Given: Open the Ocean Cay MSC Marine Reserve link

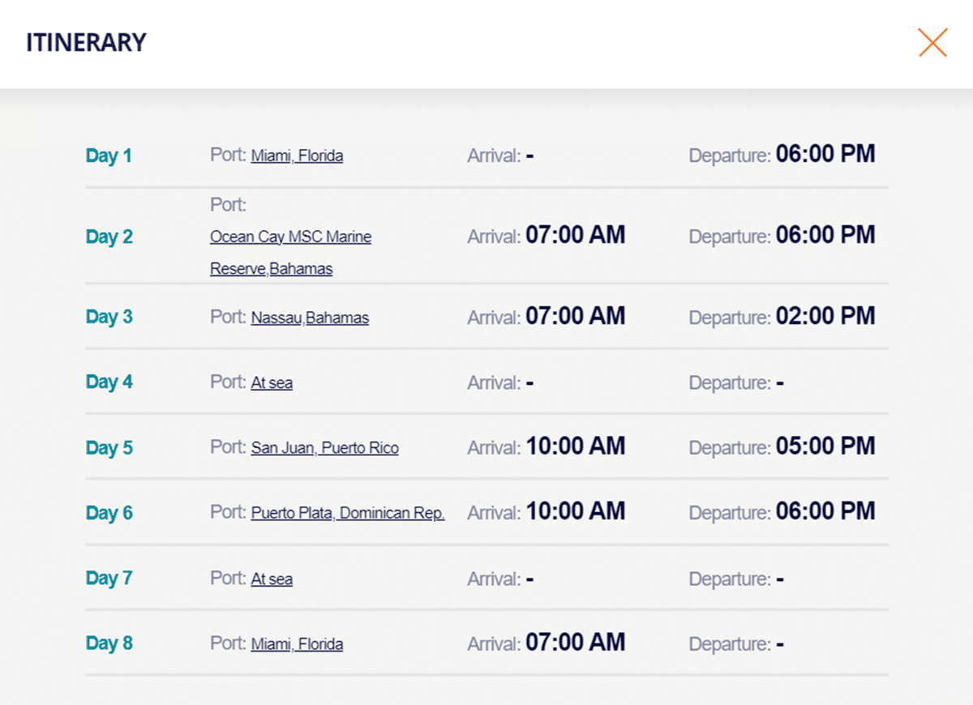Looking at the screenshot, I should (290, 237).
